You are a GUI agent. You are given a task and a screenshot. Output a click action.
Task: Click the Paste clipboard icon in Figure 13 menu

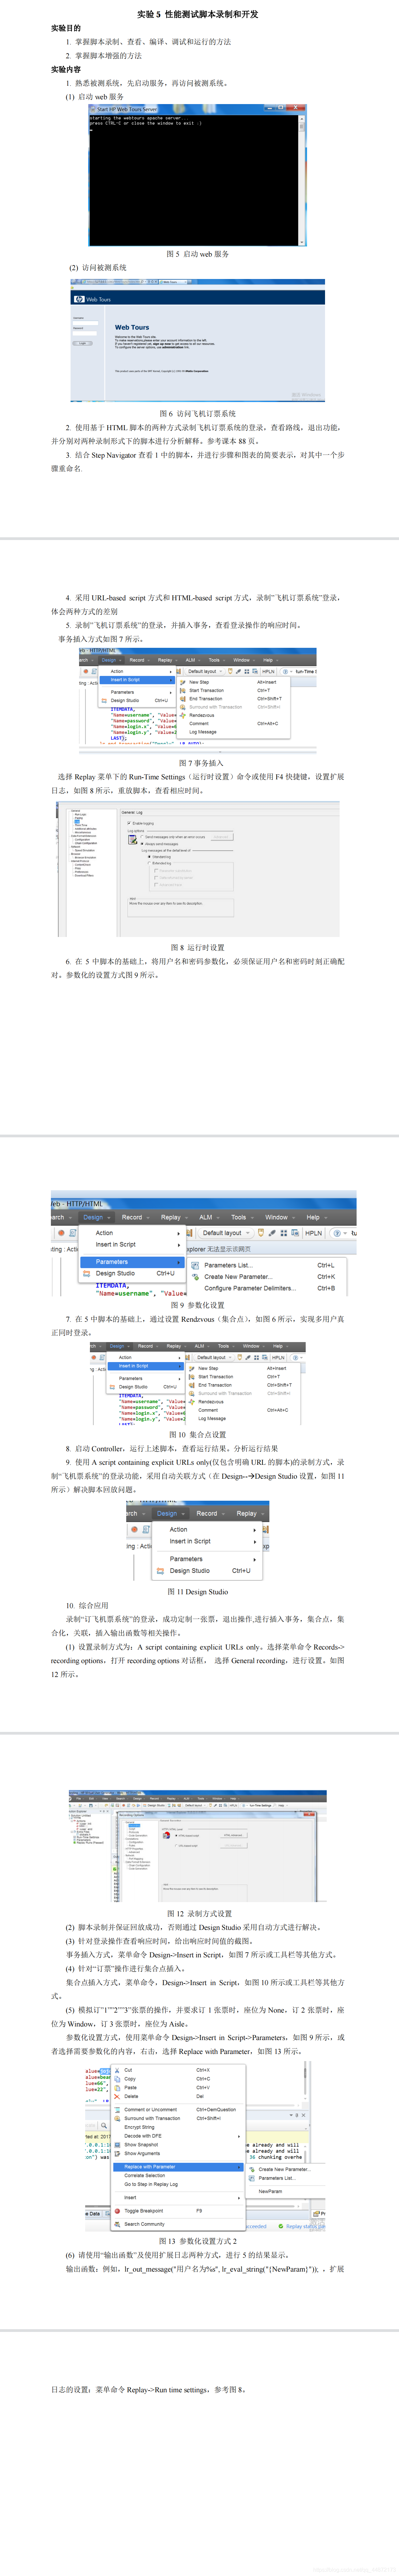coord(117,2088)
